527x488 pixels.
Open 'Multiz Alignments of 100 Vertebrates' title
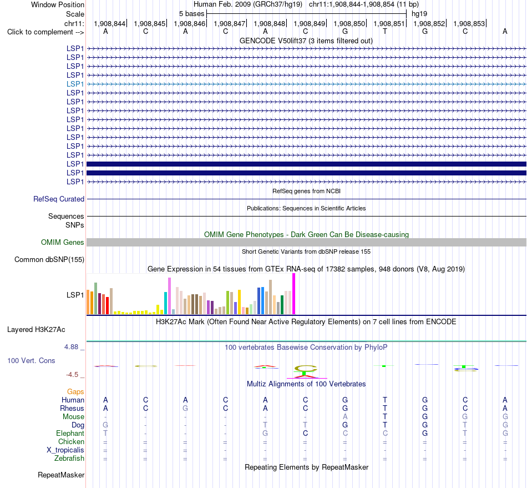click(306, 384)
